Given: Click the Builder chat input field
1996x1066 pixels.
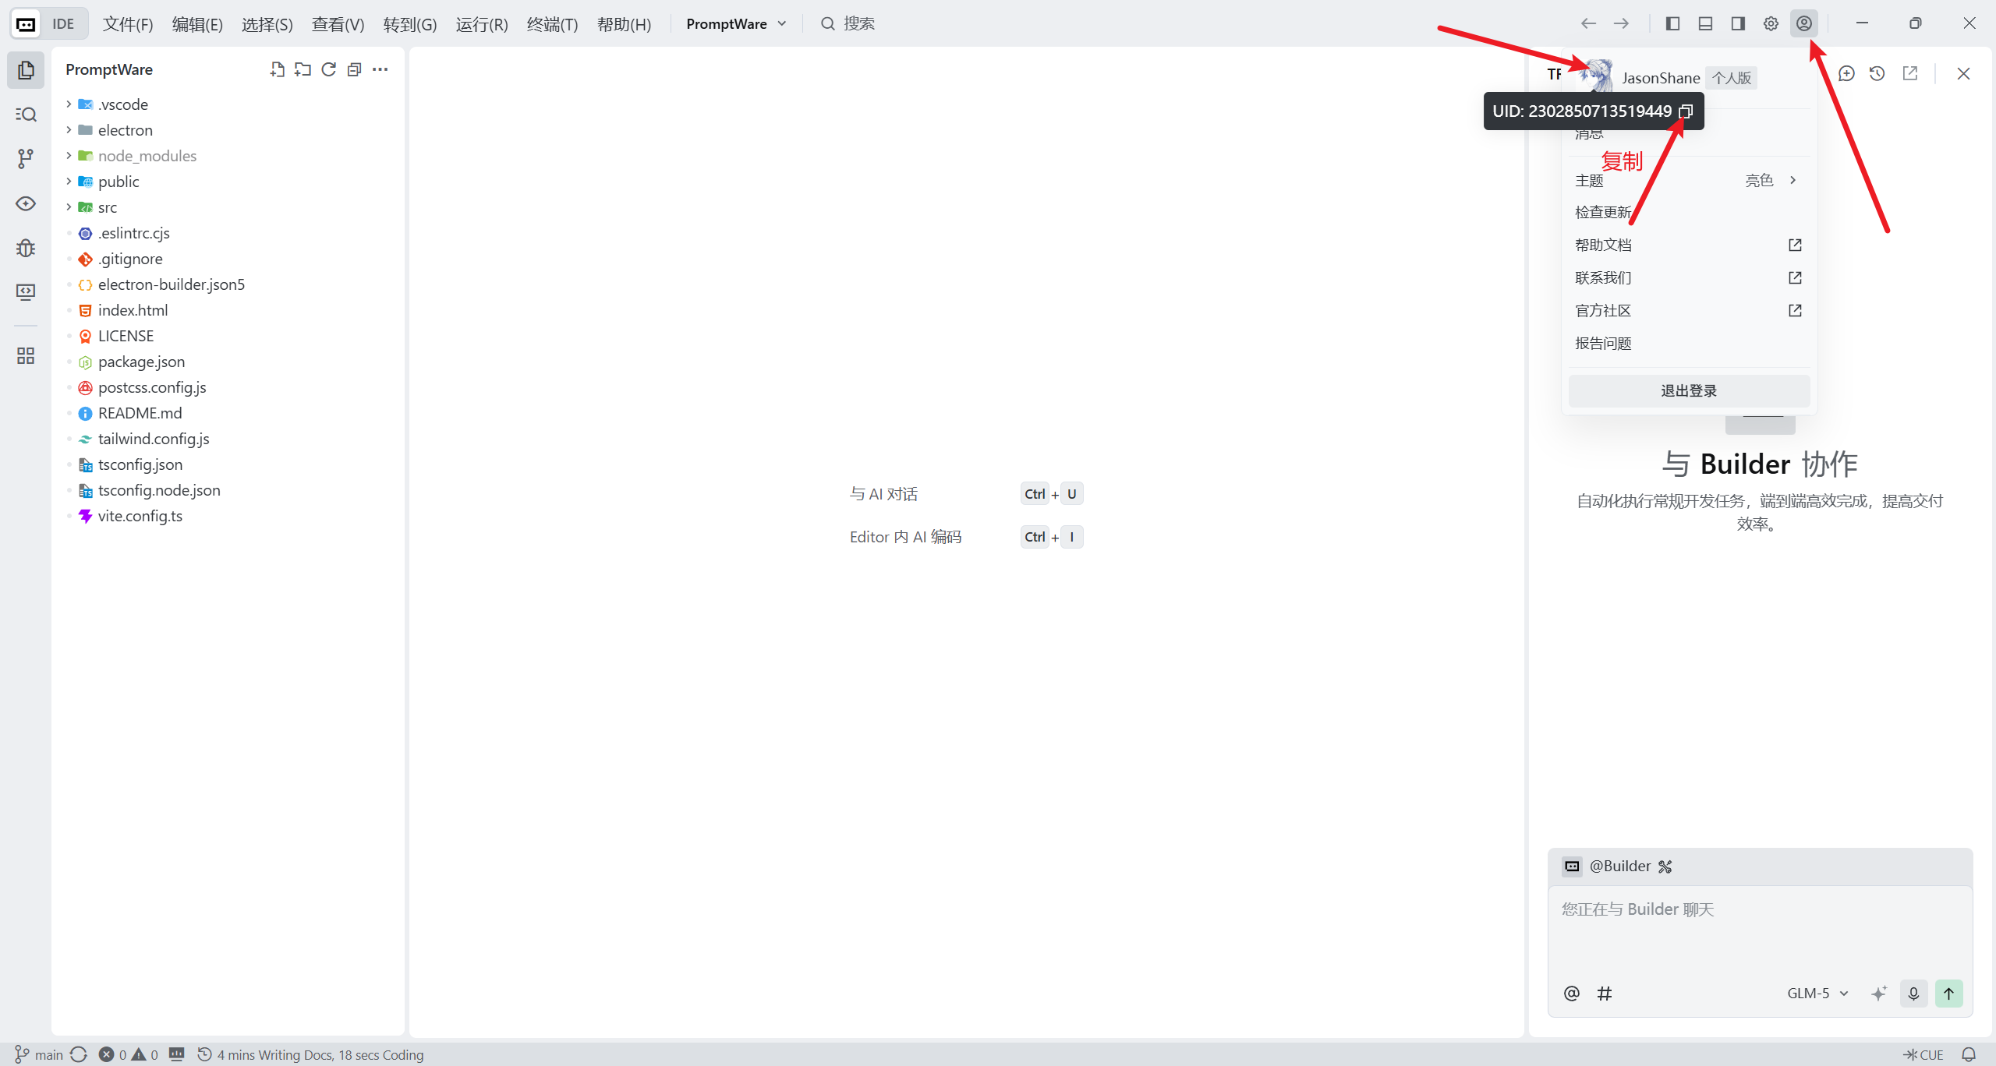Looking at the screenshot, I should pos(1759,927).
